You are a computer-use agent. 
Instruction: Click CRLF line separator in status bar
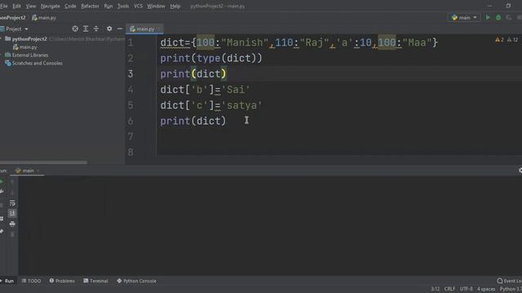pyautogui.click(x=449, y=289)
